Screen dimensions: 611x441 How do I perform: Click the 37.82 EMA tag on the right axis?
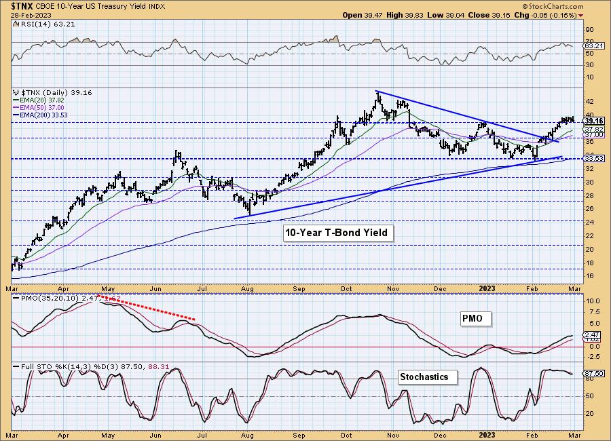click(x=594, y=130)
